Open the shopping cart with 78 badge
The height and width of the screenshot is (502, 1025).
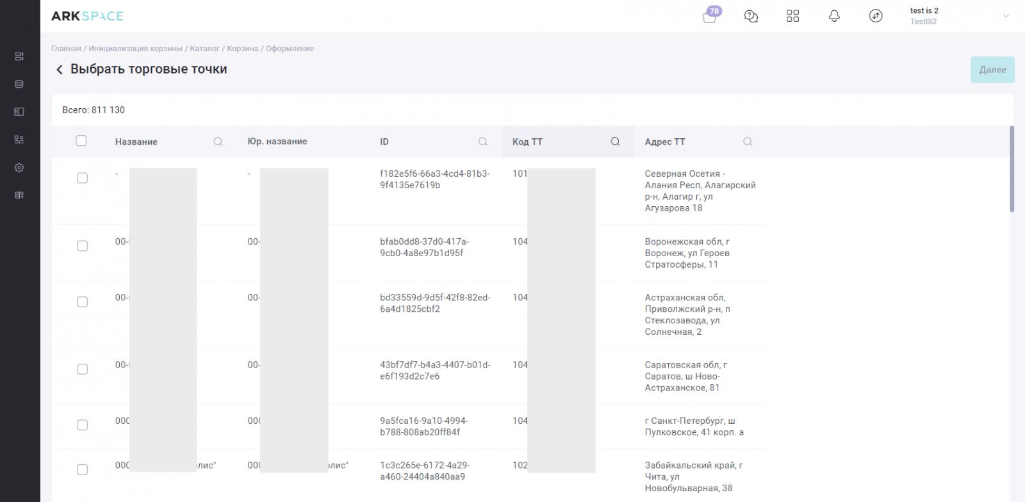pos(710,16)
